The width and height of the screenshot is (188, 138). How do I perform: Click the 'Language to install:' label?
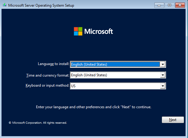pos(54,64)
